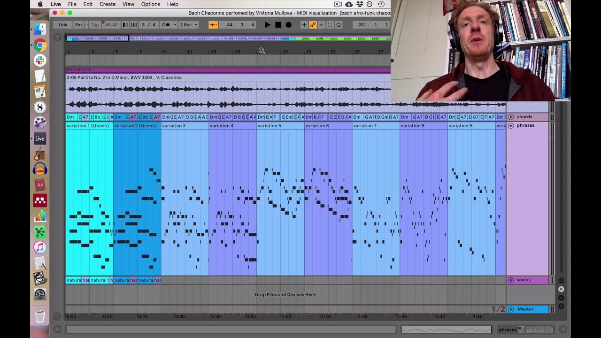This screenshot has height=338, width=601.
Task: Click the Re-enable Automation arrow icon
Action: click(322, 25)
